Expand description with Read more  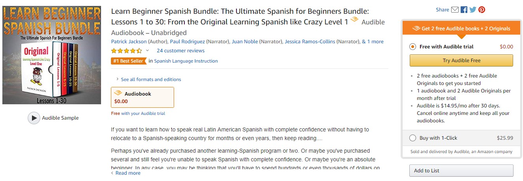126,173
